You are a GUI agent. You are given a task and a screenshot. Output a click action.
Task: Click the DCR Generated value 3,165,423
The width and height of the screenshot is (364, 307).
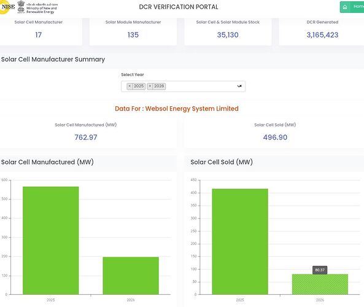tap(322, 35)
